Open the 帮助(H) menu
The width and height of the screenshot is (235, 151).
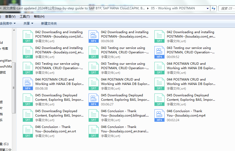[x=39, y=17]
